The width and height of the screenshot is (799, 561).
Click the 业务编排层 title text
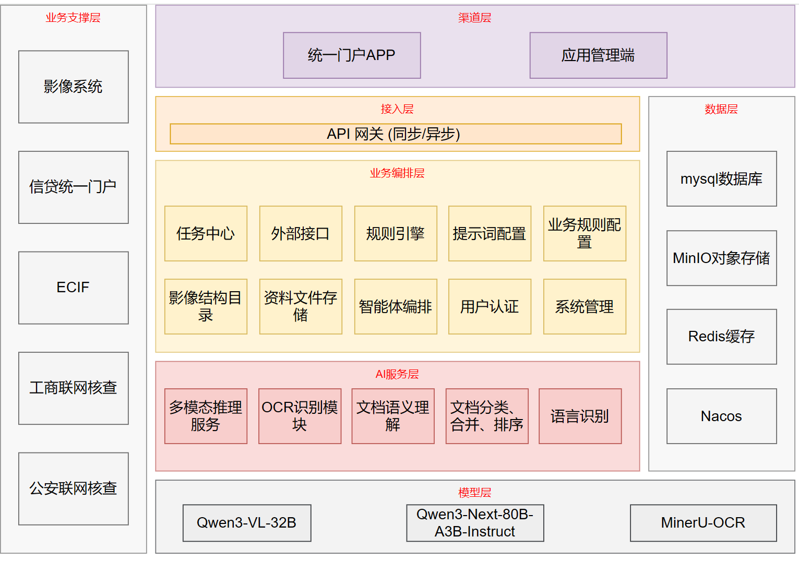[397, 173]
